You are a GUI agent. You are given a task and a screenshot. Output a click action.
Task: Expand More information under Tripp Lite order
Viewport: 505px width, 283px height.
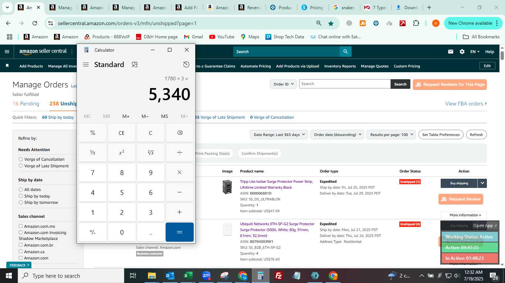[464, 215]
